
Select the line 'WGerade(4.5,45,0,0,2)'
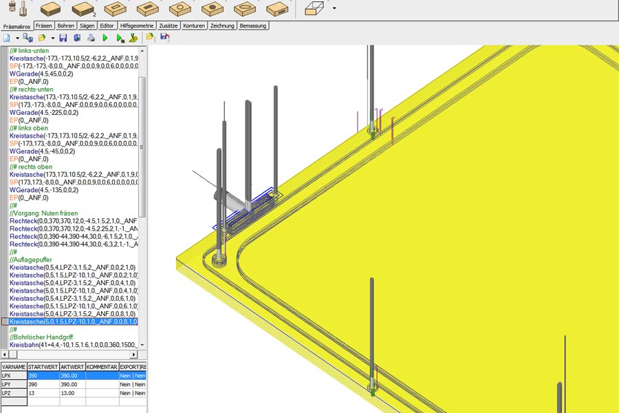click(x=41, y=74)
